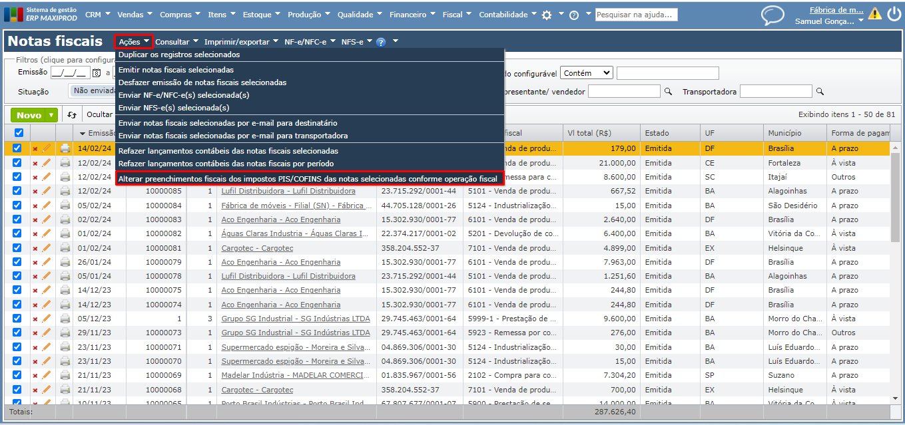Choose Alterar preenchimentos fiscais PIS/COFINS option

[x=308, y=179]
